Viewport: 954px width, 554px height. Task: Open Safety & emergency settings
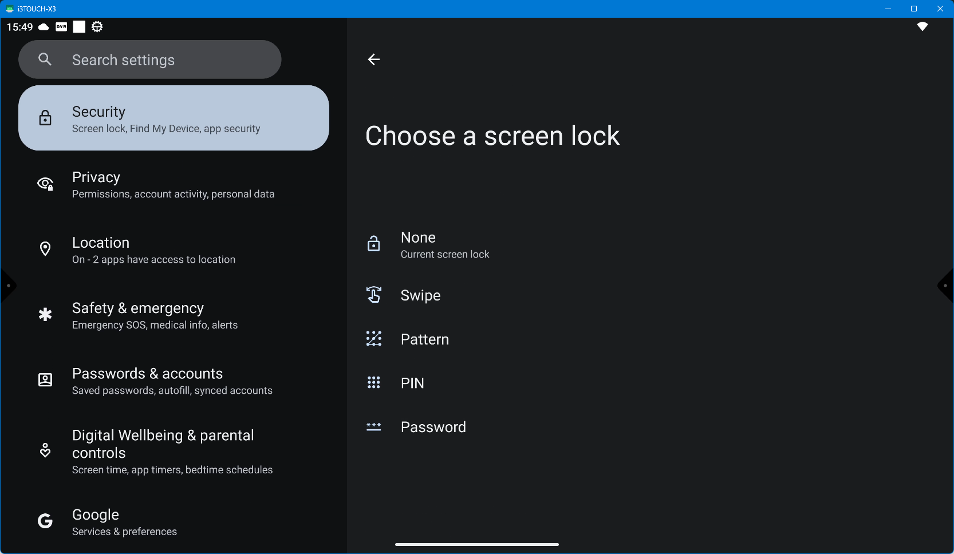click(x=155, y=316)
